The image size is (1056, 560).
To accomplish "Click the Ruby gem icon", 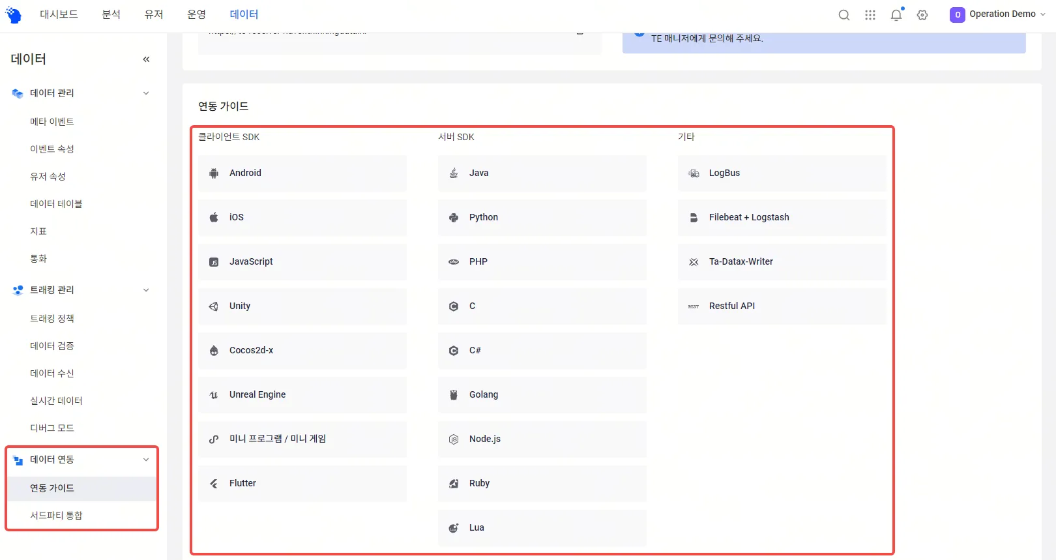I will tap(454, 484).
